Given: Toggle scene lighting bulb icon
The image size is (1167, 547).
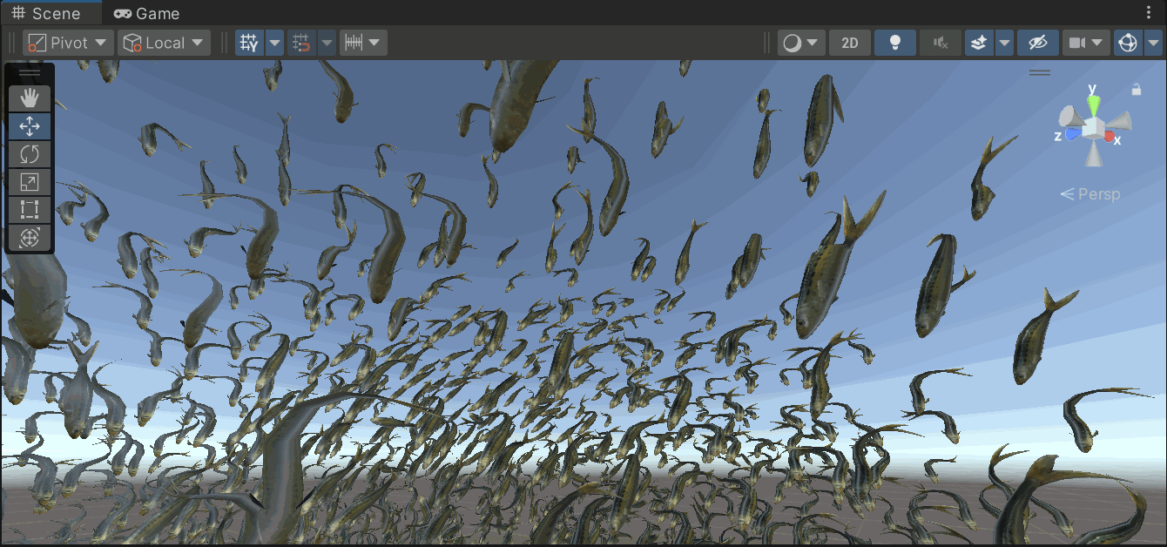Looking at the screenshot, I should pyautogui.click(x=895, y=43).
